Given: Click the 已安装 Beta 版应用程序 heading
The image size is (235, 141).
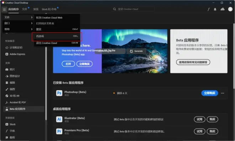Looking at the screenshot, I should point(68,83).
